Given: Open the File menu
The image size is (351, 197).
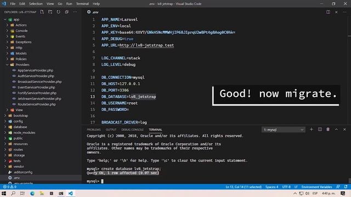Looking at the screenshot, I should 13,4.
